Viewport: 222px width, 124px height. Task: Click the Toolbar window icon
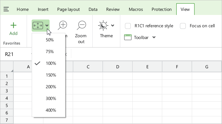(x=128, y=37)
